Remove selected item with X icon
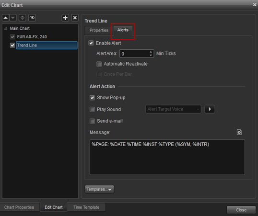Image resolution: width=258 pixels, height=216 pixels. tap(75, 18)
